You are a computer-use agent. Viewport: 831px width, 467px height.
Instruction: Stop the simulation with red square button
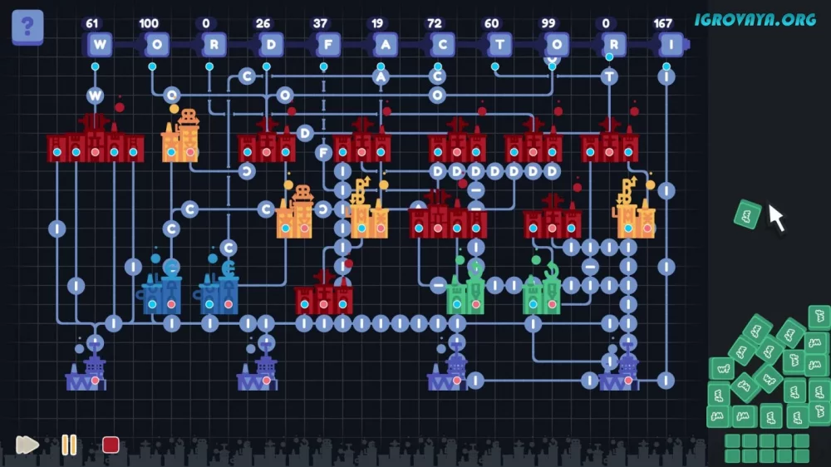point(111,445)
